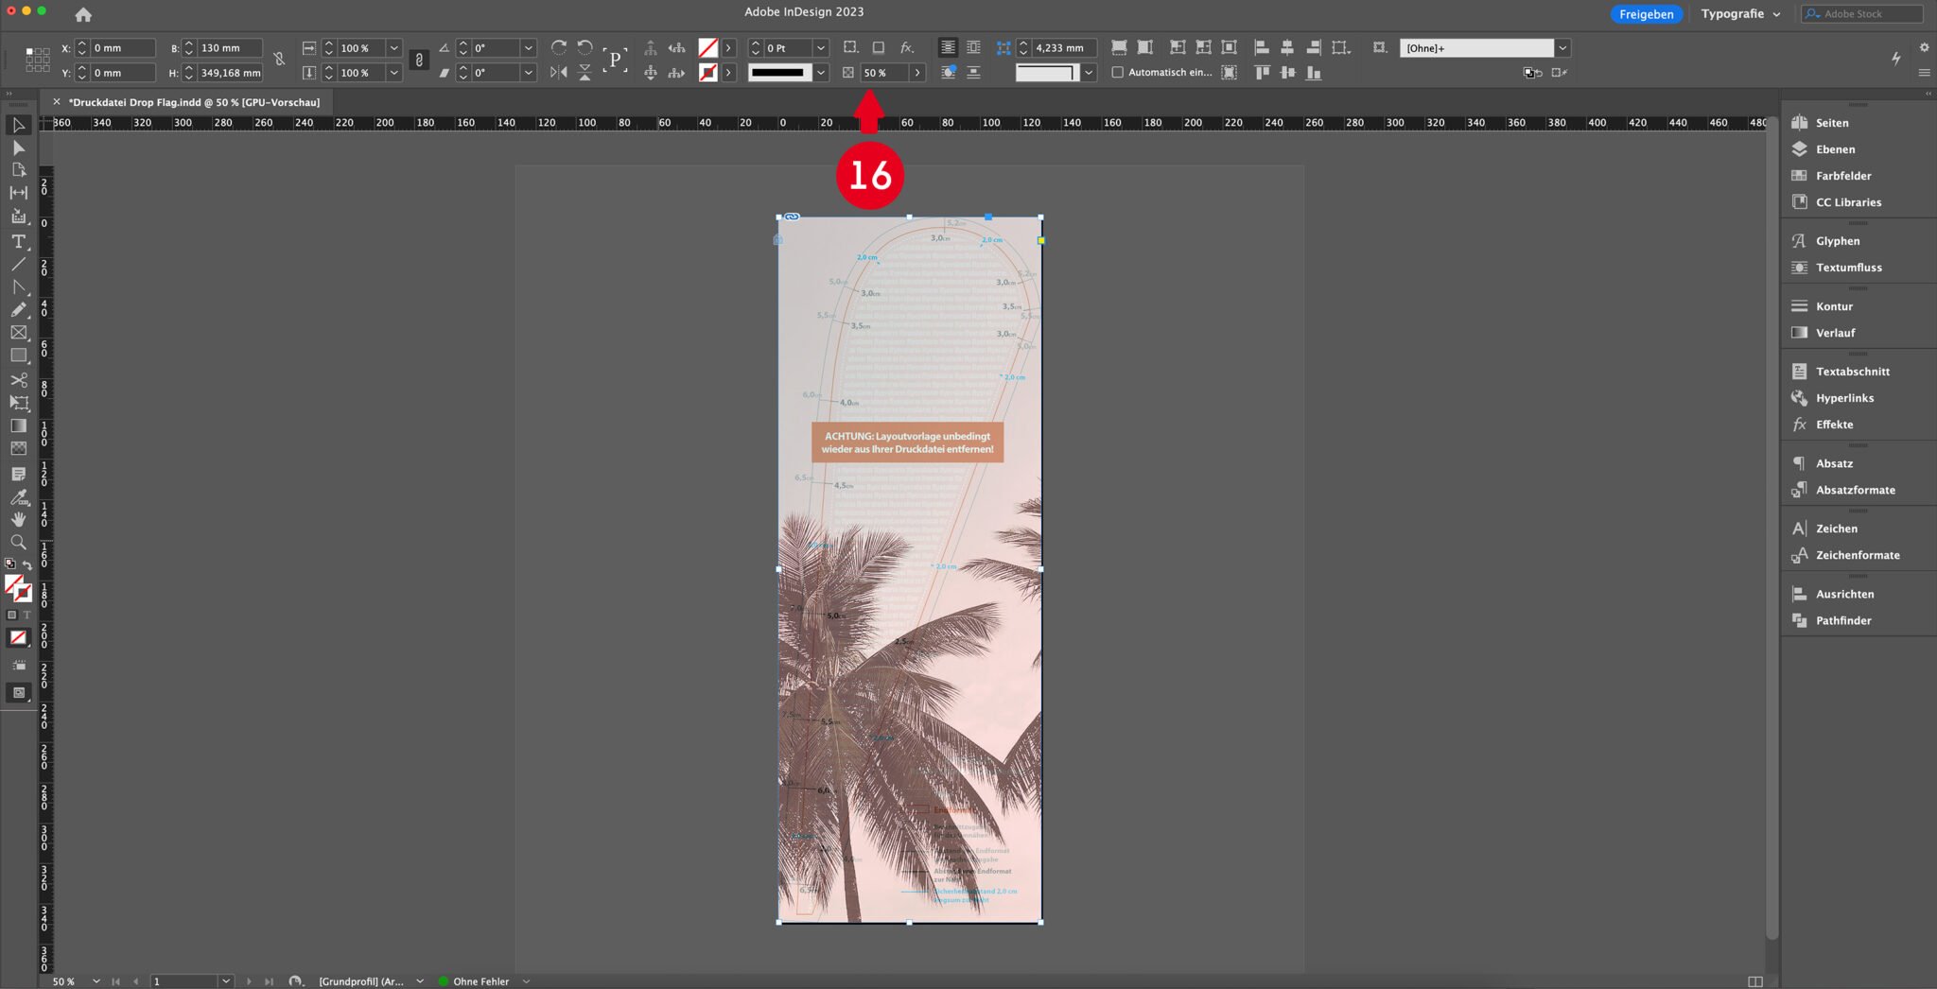Open the Seiten panel
This screenshot has height=989, width=1937.
(1829, 122)
